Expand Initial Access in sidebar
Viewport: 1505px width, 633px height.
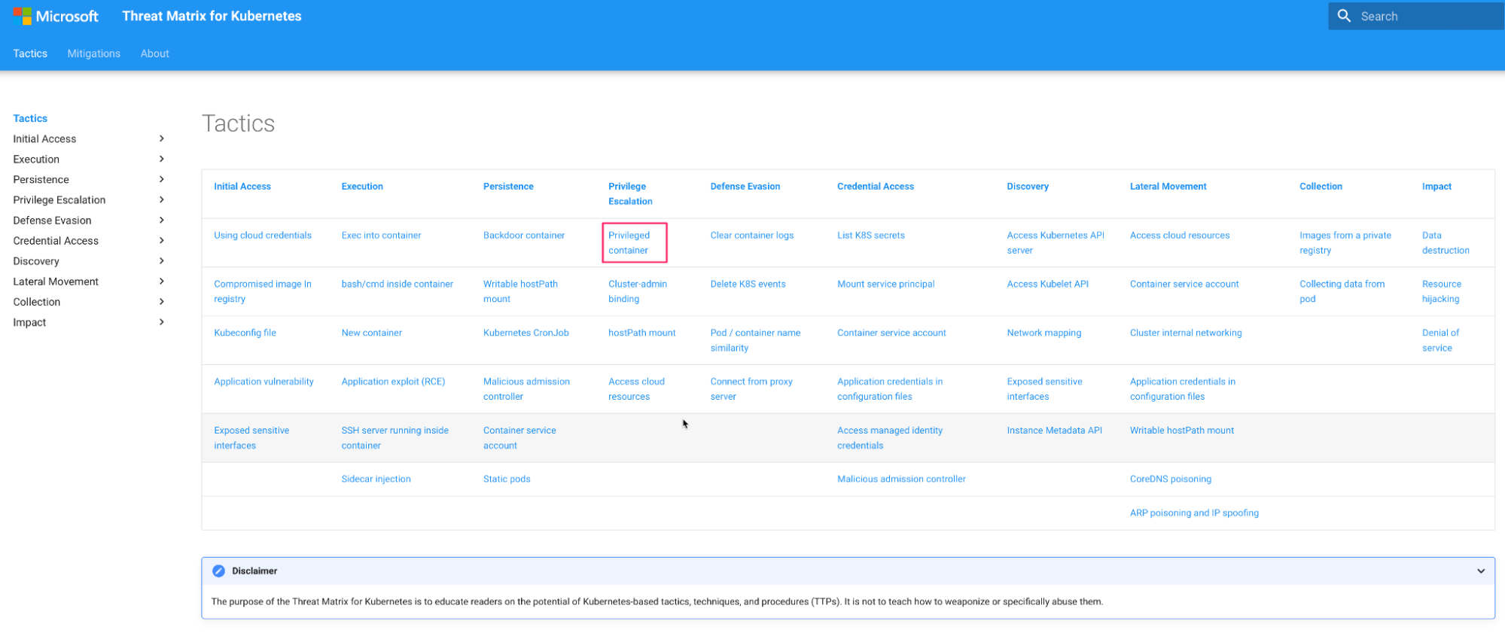point(161,138)
